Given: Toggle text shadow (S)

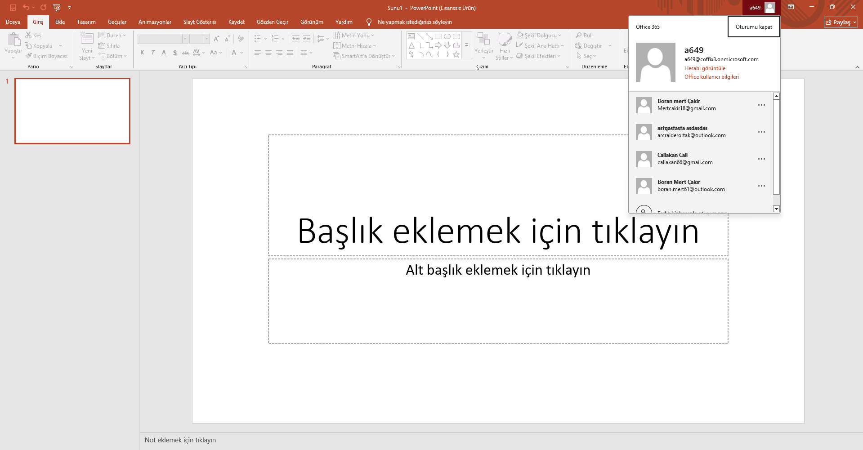Looking at the screenshot, I should (x=175, y=53).
